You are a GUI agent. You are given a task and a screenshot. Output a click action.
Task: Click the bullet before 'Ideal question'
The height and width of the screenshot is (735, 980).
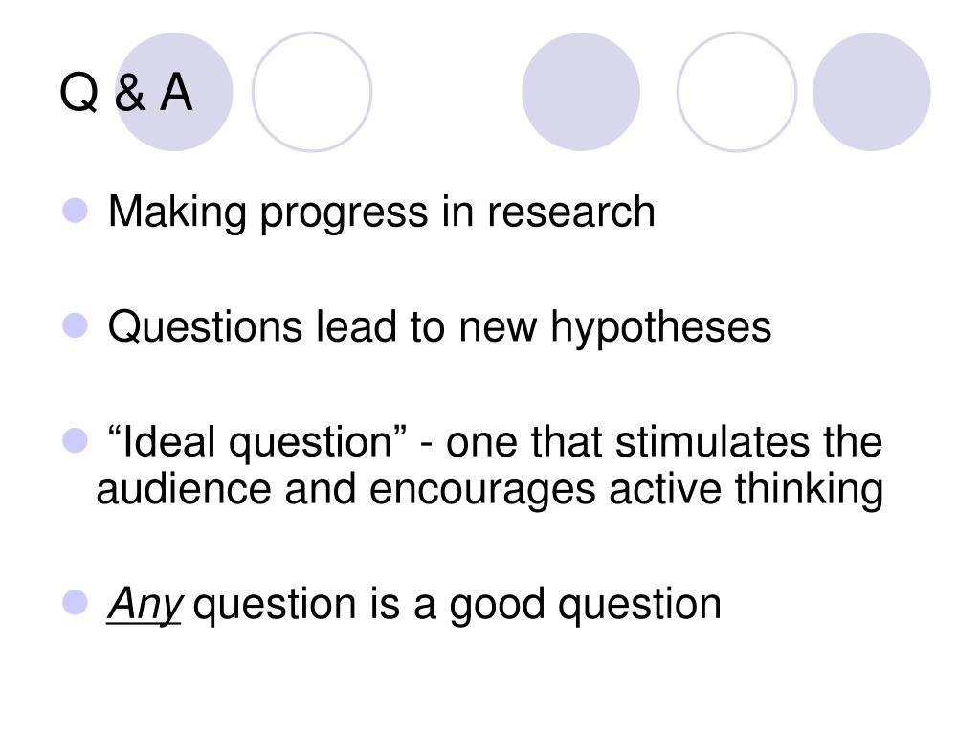(75, 440)
